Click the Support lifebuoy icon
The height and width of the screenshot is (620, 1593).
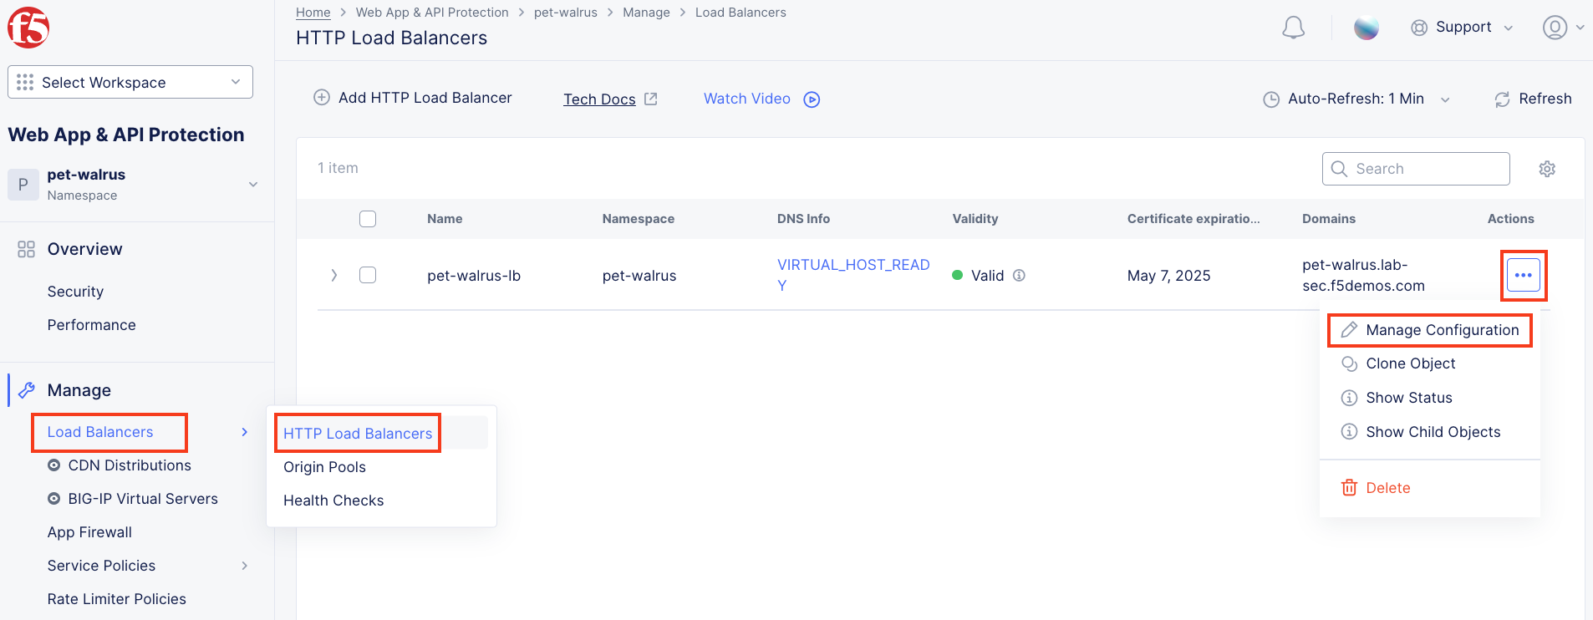1419,28
